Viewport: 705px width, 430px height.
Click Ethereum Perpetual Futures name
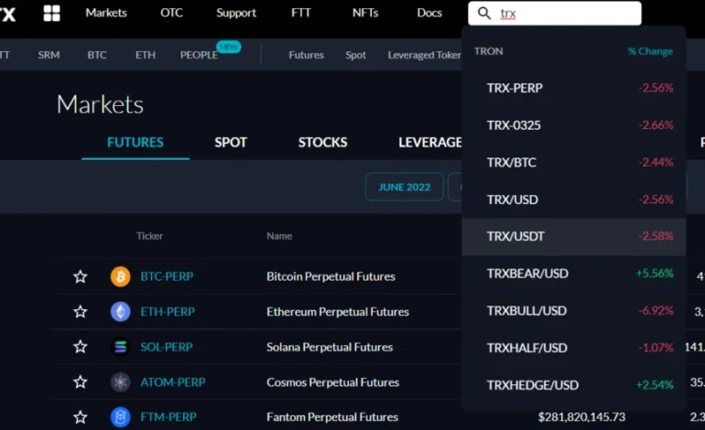click(x=338, y=311)
